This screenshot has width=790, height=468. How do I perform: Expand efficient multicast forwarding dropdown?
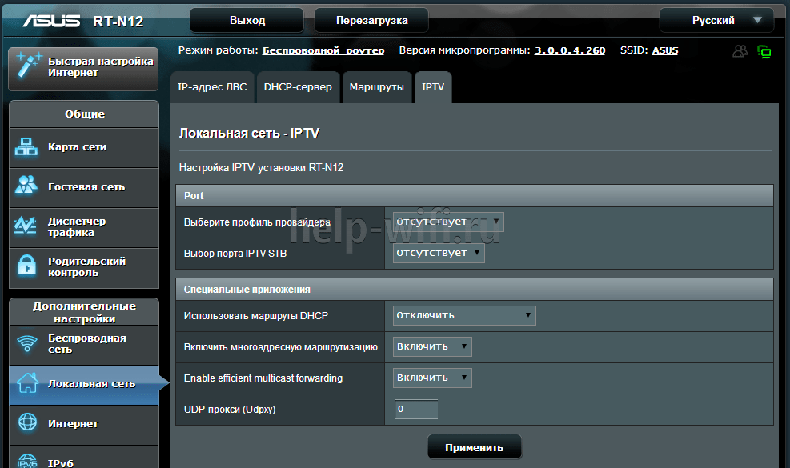pos(432,378)
